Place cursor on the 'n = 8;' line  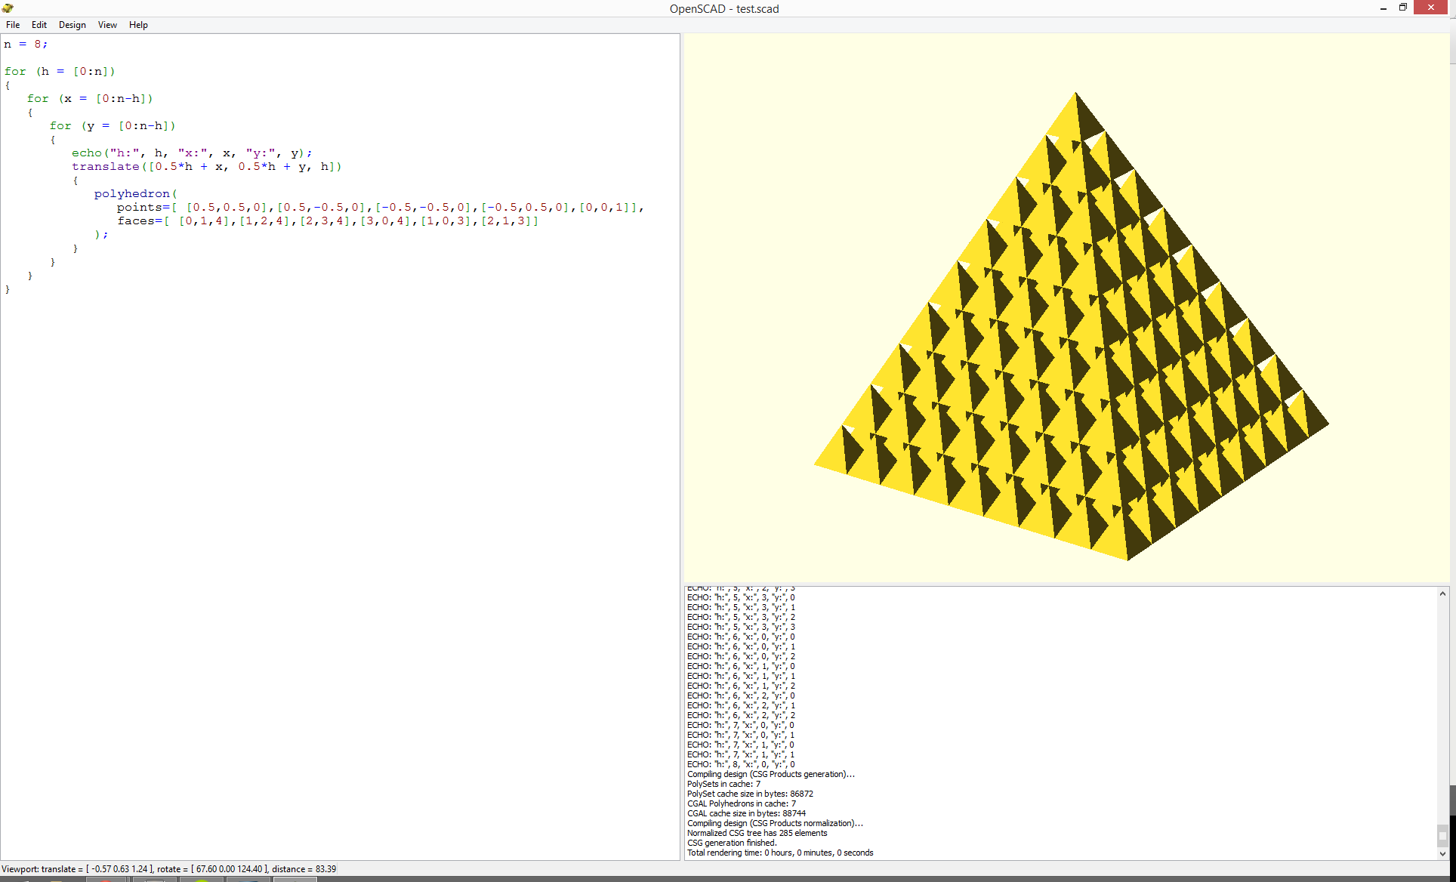tap(26, 45)
